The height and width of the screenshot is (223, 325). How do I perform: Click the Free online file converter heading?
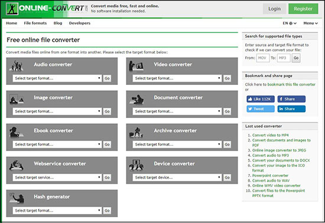pyautogui.click(x=43, y=40)
